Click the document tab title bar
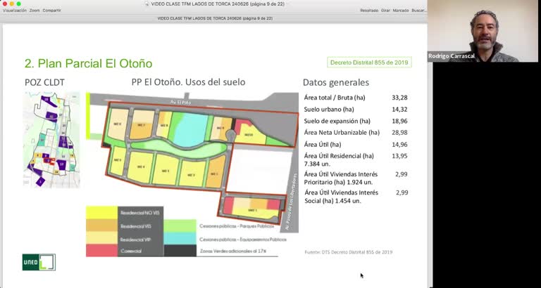The width and height of the screenshot is (541, 288). (215, 18)
